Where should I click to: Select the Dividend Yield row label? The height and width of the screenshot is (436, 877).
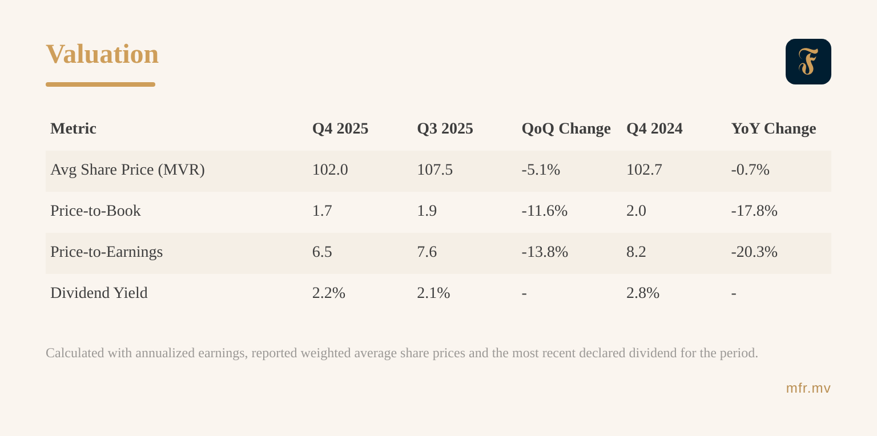(x=99, y=293)
